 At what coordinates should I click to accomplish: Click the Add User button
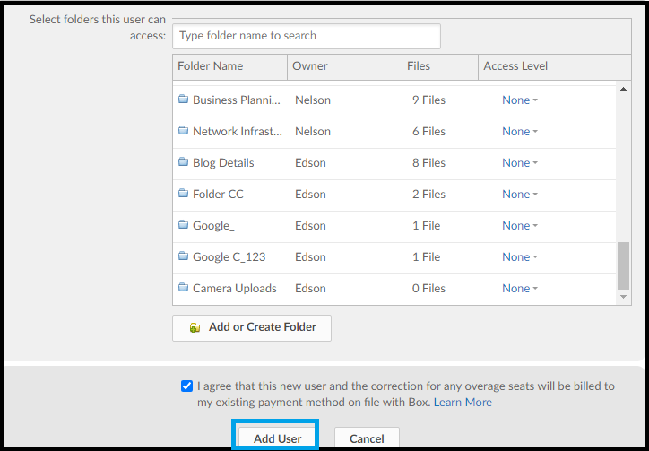[277, 438]
